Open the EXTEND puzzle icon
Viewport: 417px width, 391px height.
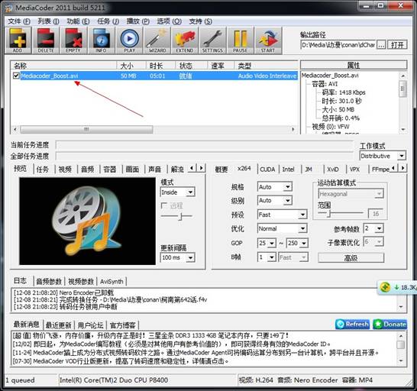pos(185,40)
